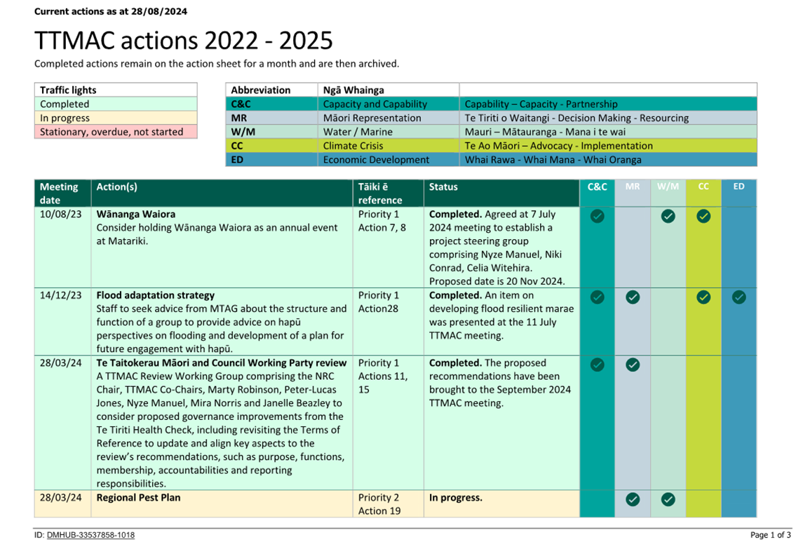Select the C&C abbreviation cell in the legend

271,104
